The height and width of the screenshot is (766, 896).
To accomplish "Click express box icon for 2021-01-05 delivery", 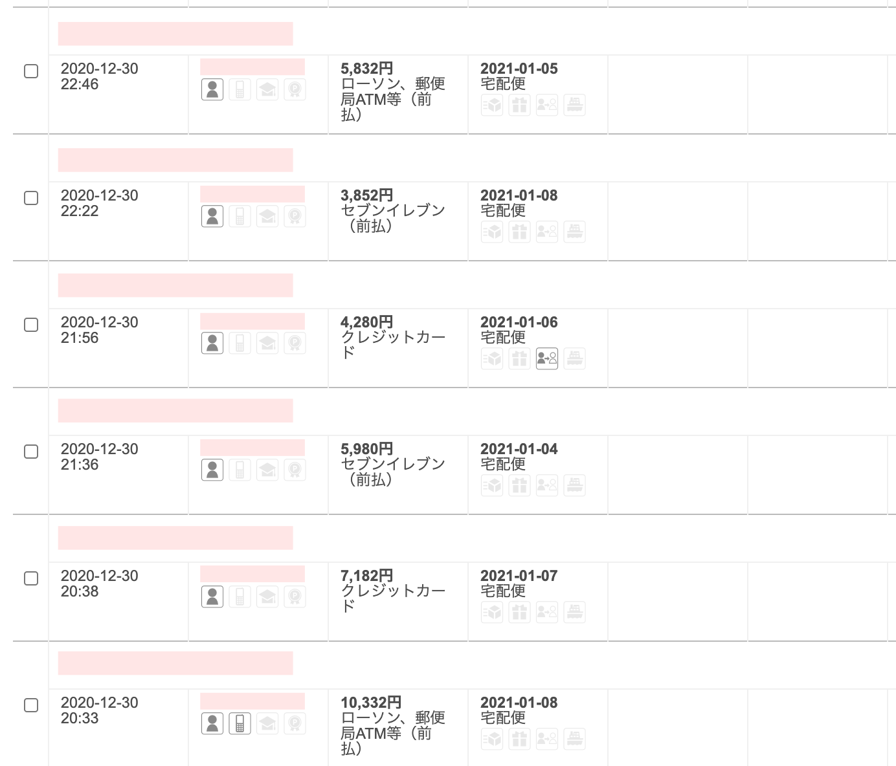I will pyautogui.click(x=492, y=105).
